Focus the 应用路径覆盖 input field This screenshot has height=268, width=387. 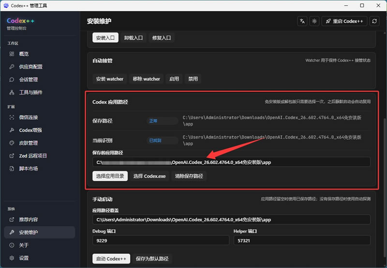231,220
